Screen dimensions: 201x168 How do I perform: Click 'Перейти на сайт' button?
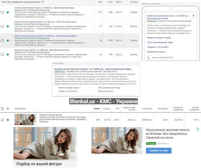tap(159, 150)
